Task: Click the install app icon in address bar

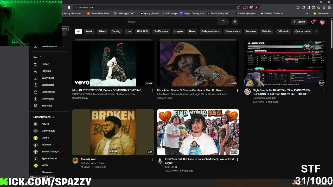Action: pyautogui.click(x=239, y=8)
